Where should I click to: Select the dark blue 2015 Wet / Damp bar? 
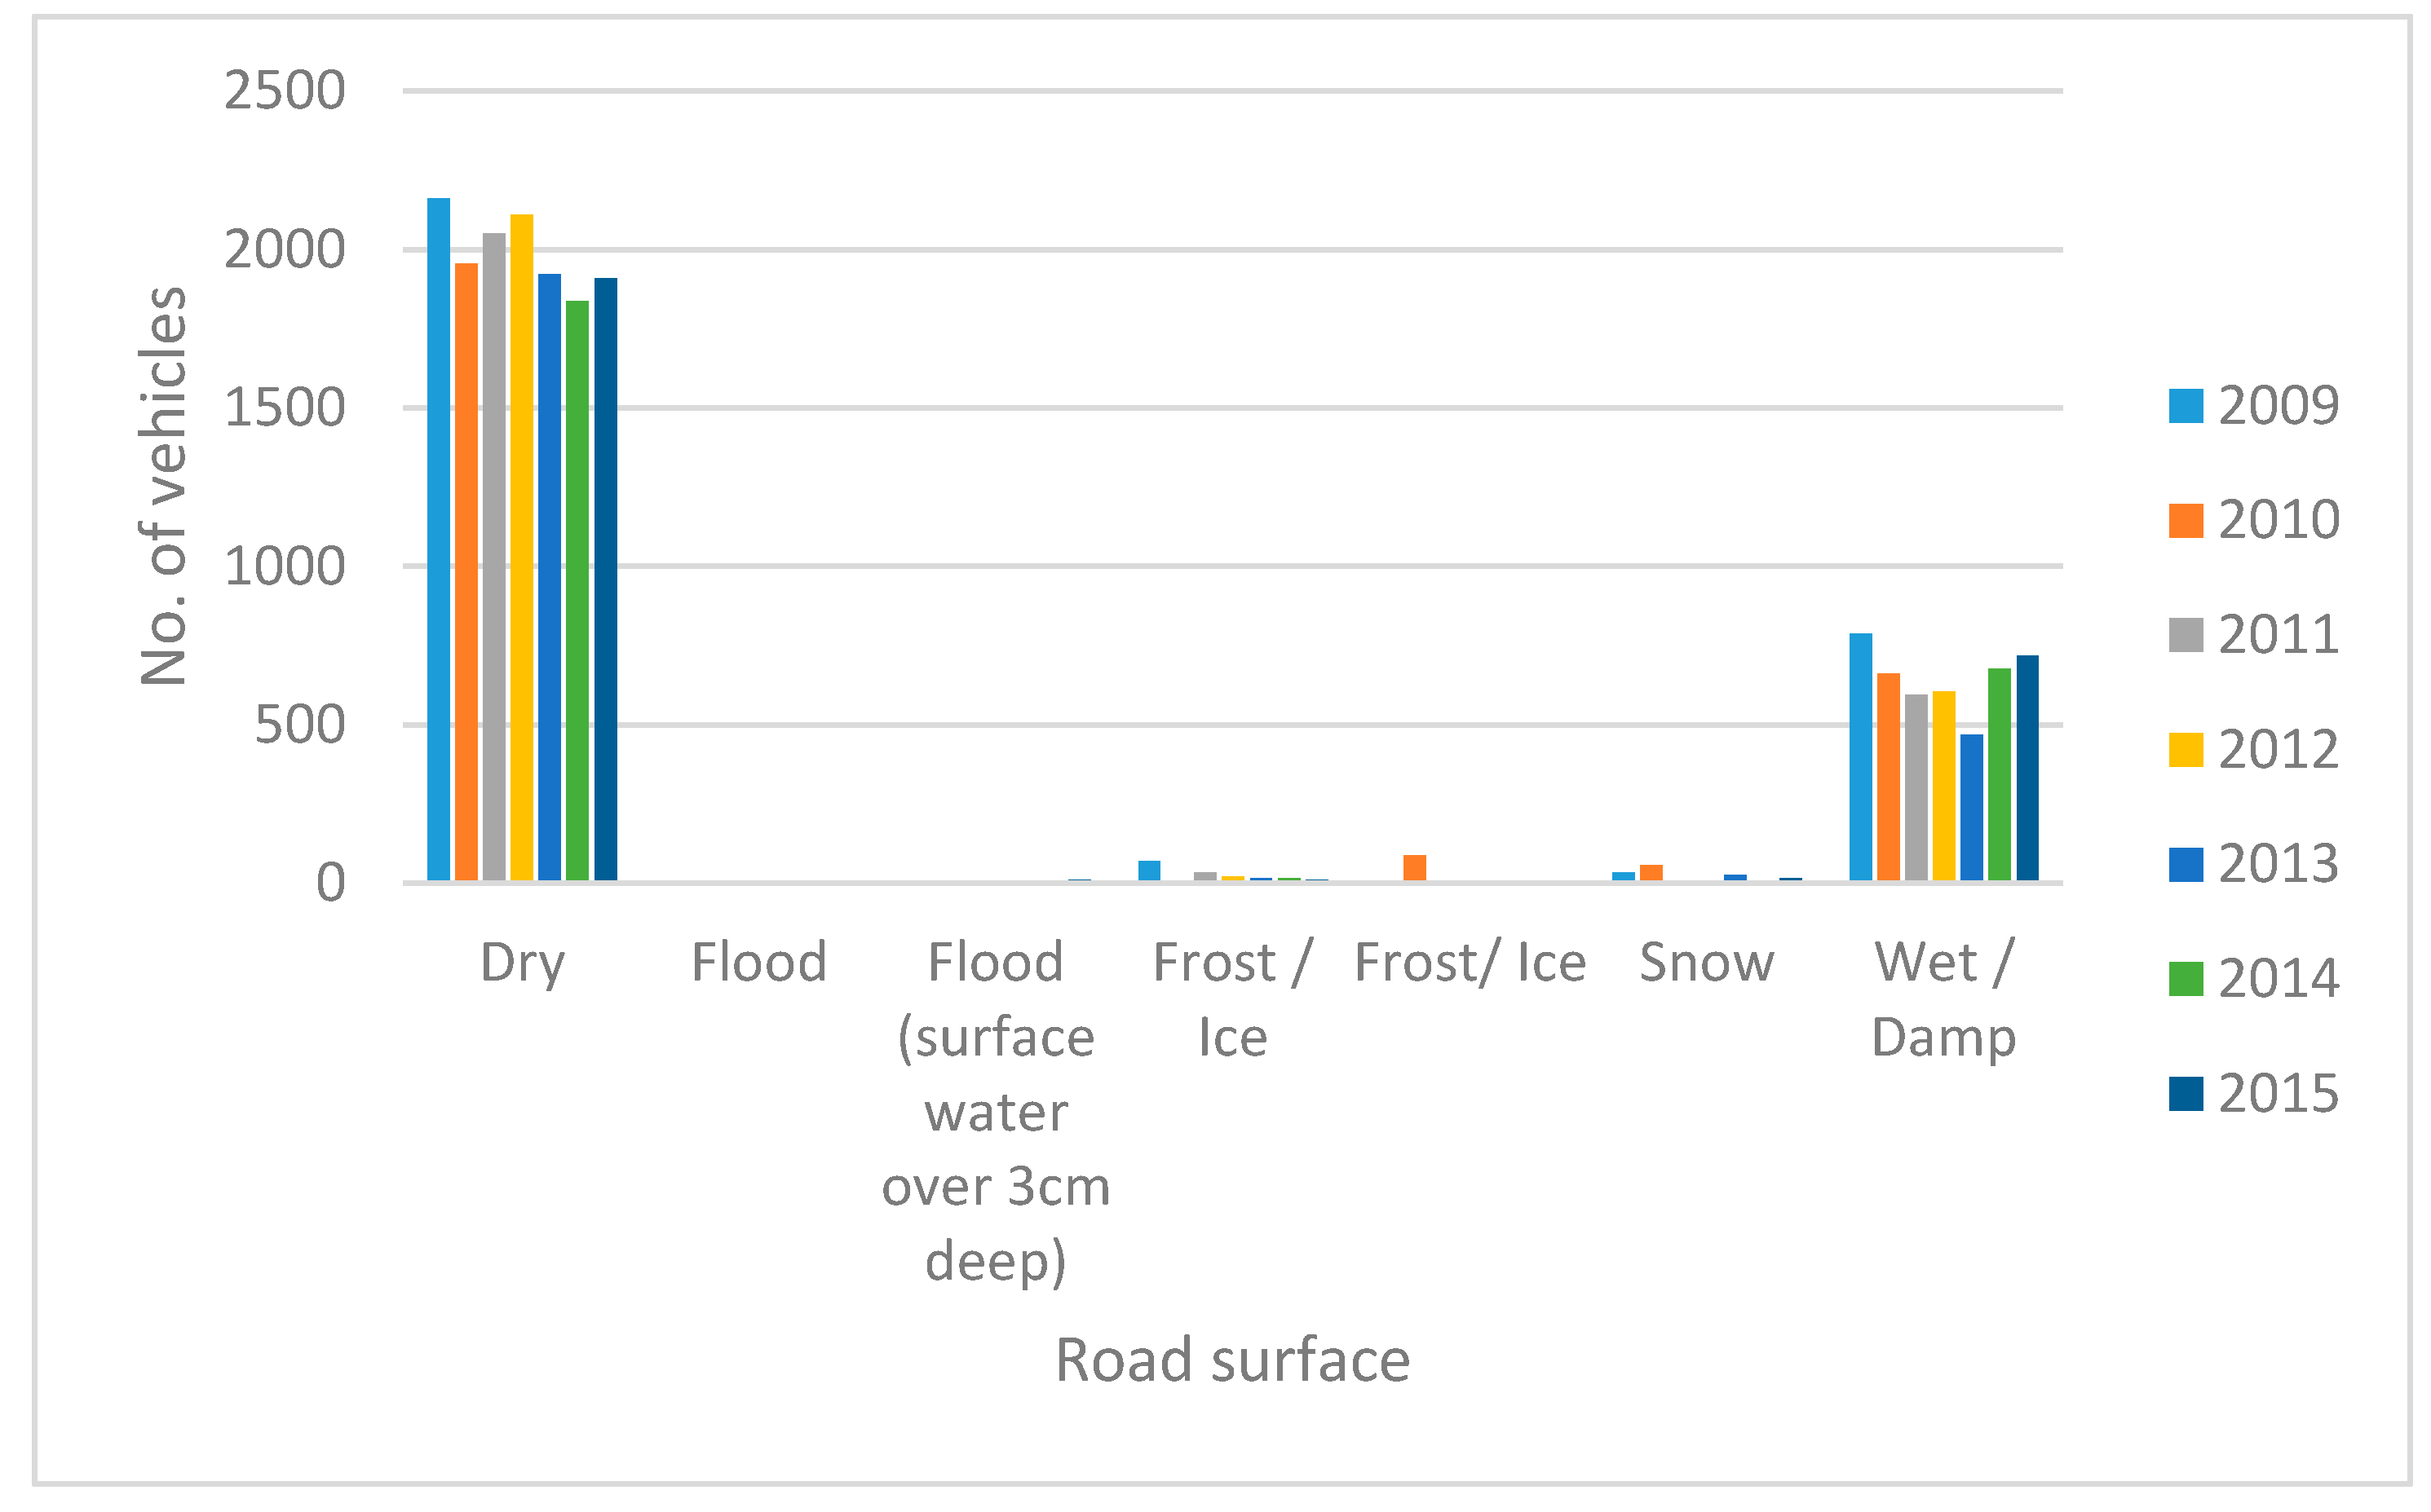(2027, 768)
